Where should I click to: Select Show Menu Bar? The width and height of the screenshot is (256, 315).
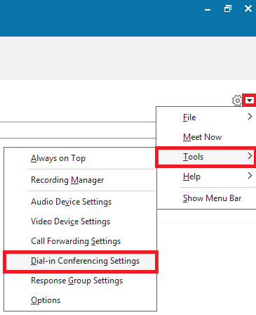[x=206, y=198]
